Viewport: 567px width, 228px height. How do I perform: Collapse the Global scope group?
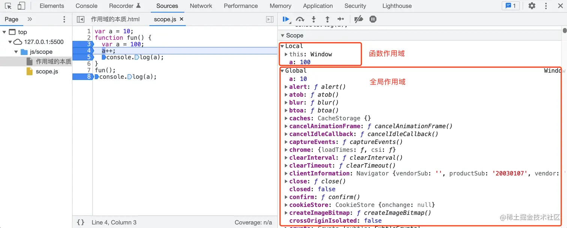point(282,70)
